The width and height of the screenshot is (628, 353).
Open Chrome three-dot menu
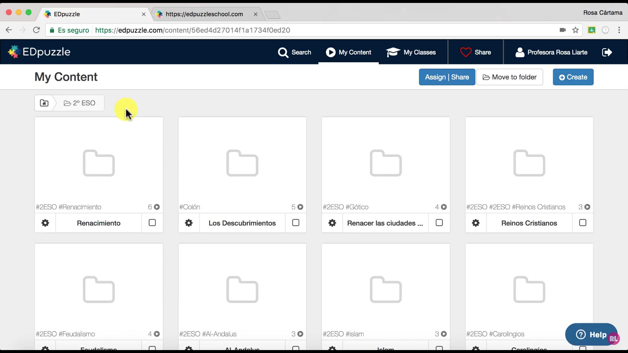pos(619,30)
